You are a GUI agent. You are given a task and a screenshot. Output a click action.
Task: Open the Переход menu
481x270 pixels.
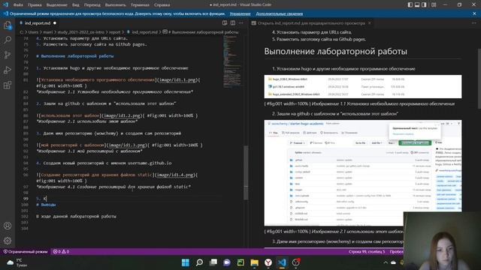coord(92,5)
